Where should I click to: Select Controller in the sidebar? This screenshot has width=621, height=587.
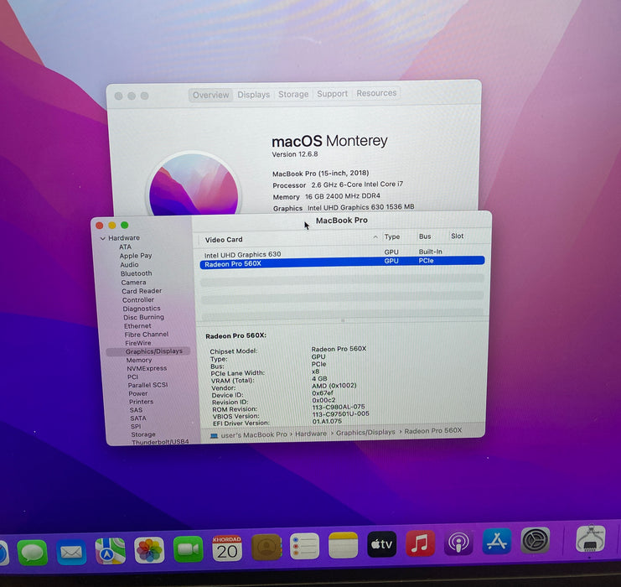pyautogui.click(x=138, y=300)
